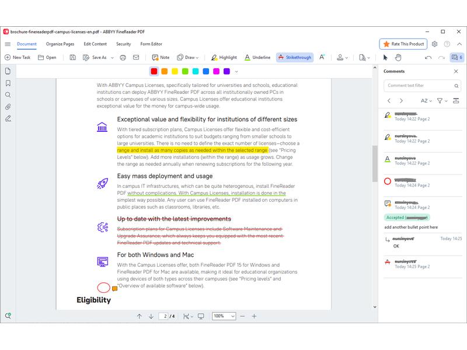Select the Note annotation tool
This screenshot has height=350, width=467.
point(161,57)
